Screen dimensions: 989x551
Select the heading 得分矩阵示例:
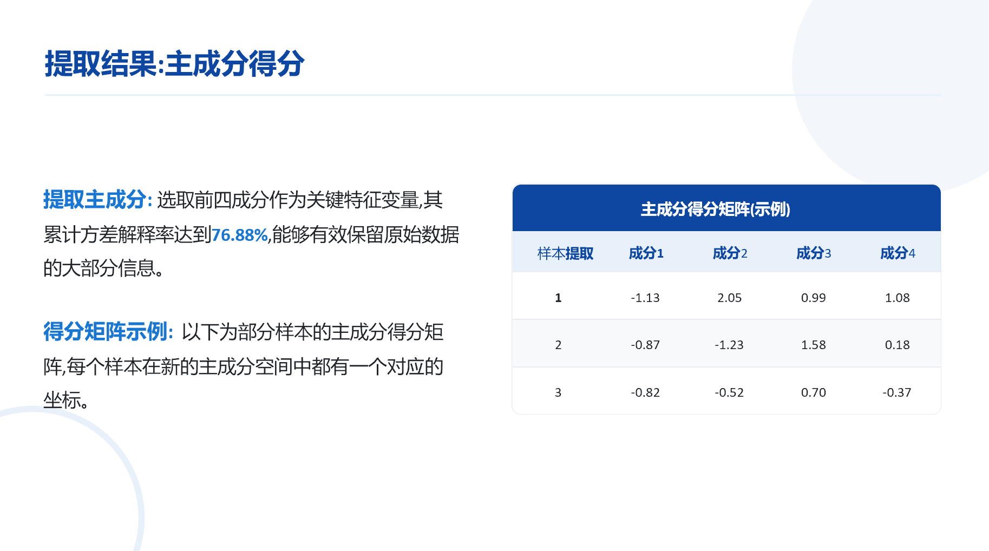coord(108,331)
